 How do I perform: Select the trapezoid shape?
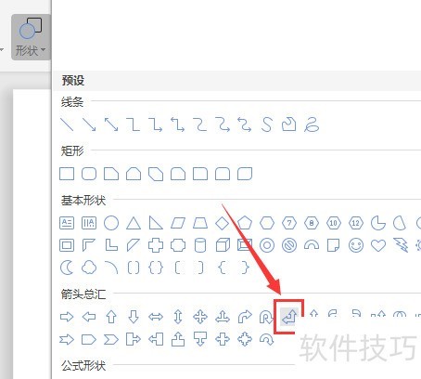[x=200, y=223]
